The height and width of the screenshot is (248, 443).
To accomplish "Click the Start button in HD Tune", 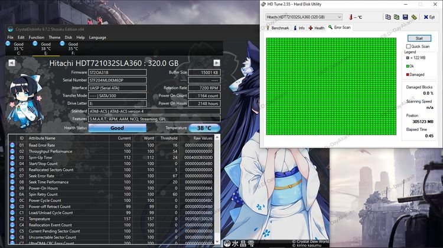I will [x=419, y=38].
